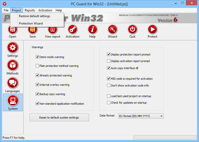Click the Activation key icon
Image resolution: width=199 pixels, height=142 pixels.
coord(73,29)
